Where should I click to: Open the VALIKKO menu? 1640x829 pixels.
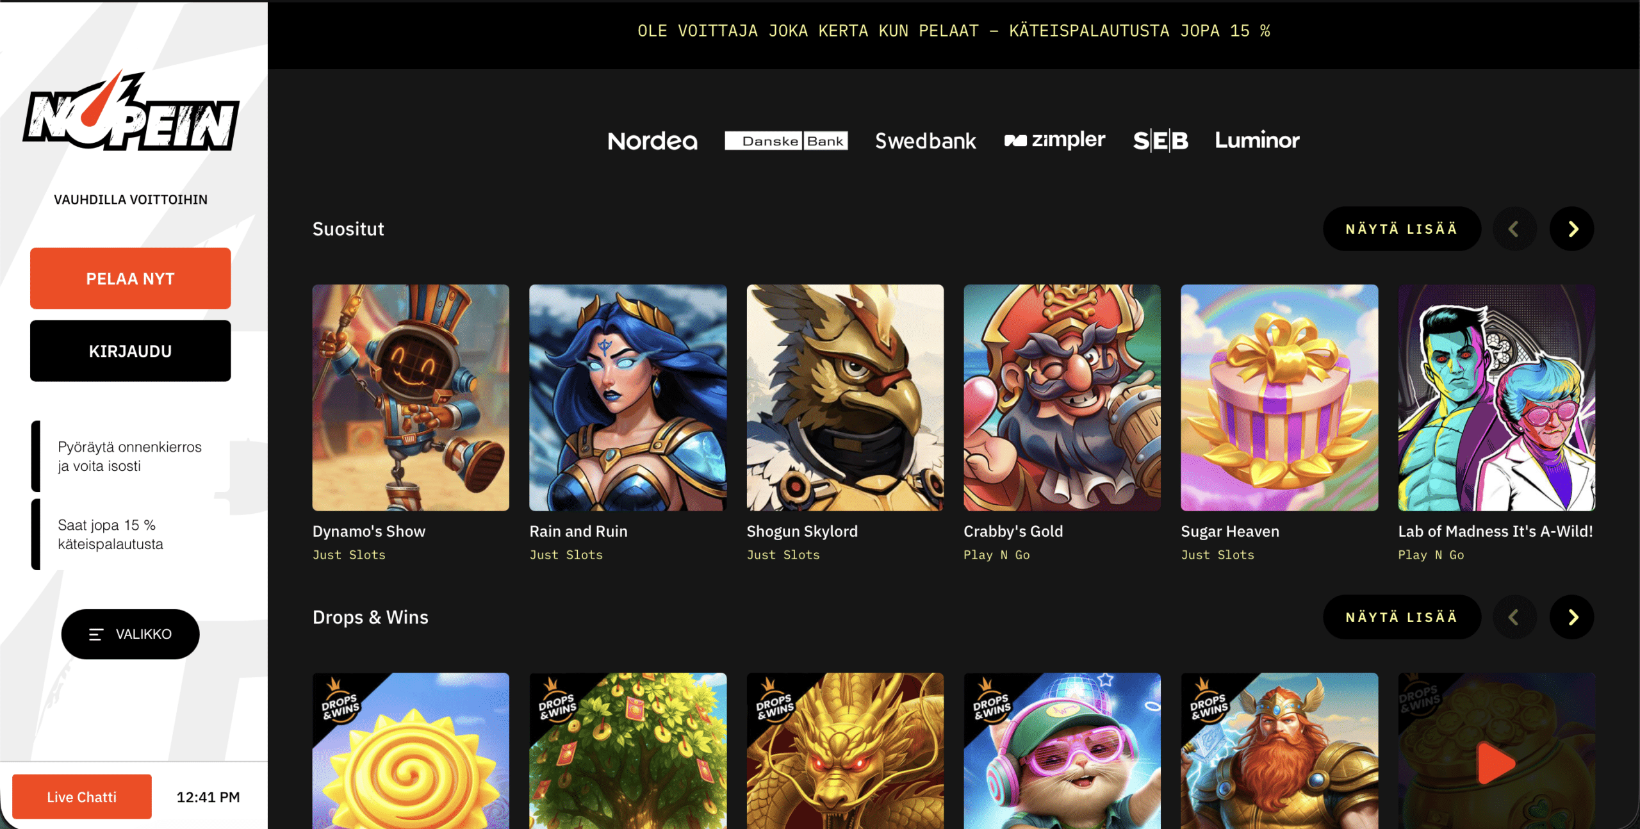tap(130, 634)
